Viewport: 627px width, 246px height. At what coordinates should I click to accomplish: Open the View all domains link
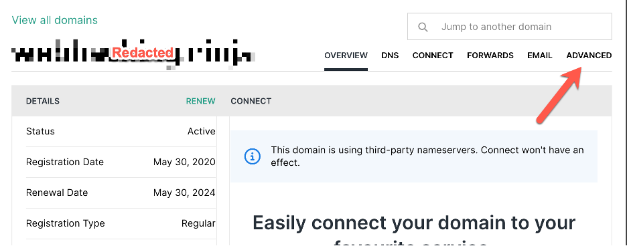pos(55,20)
